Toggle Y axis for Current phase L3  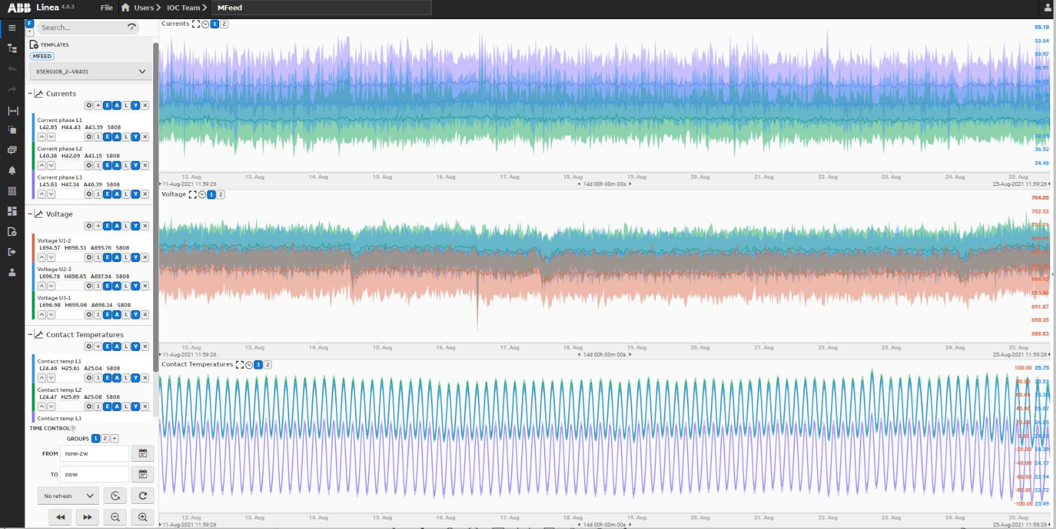click(135, 194)
